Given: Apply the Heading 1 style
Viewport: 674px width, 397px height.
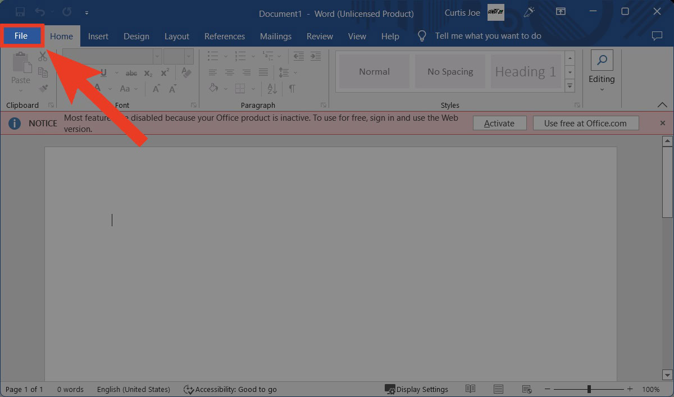Looking at the screenshot, I should [526, 71].
